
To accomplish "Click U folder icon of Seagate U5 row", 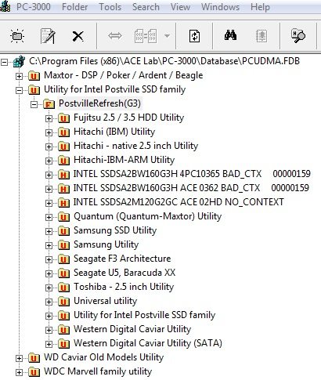I will (x=63, y=273).
